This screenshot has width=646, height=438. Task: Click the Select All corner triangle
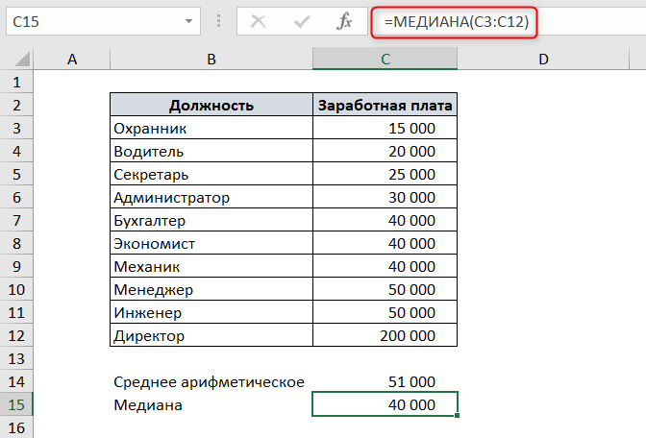[x=22, y=59]
